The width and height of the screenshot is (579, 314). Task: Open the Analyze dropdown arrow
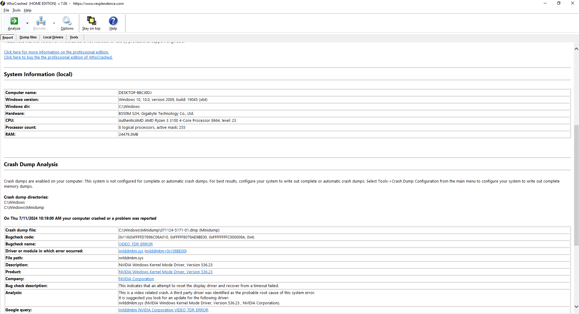pyautogui.click(x=27, y=23)
